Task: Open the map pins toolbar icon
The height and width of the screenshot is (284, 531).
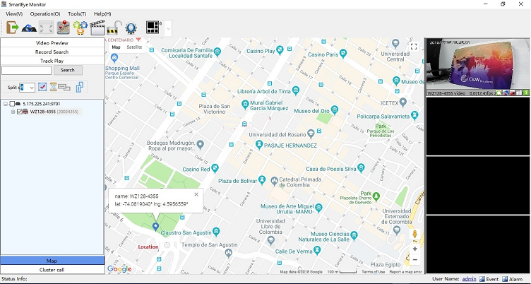Action: click(64, 28)
